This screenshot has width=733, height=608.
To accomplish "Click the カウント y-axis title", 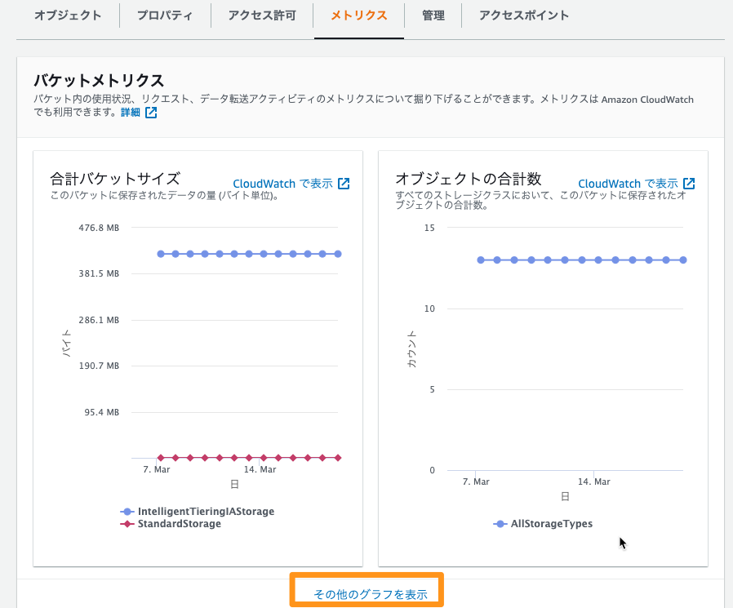I will pyautogui.click(x=412, y=348).
